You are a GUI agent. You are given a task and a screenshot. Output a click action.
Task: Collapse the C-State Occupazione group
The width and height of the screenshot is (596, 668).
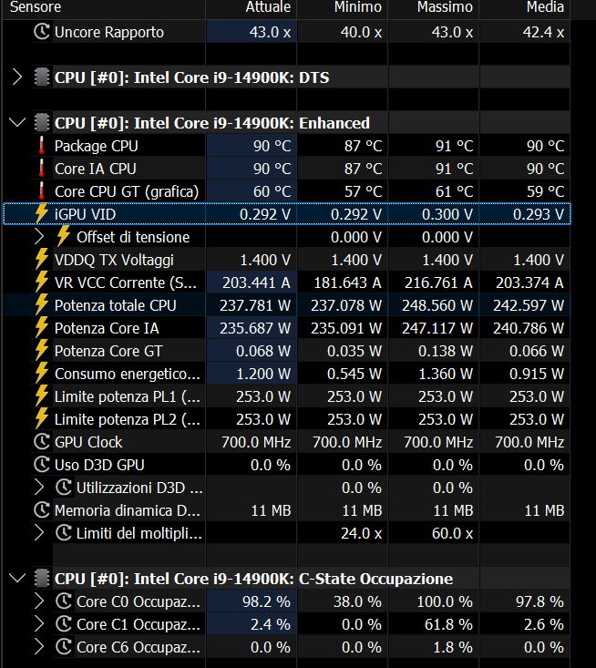17,579
